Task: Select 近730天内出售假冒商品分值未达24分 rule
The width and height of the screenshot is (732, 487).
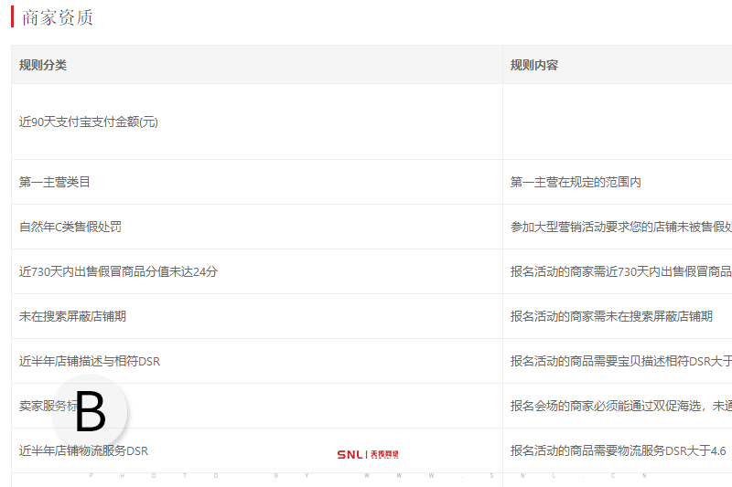Action: pyautogui.click(x=118, y=271)
